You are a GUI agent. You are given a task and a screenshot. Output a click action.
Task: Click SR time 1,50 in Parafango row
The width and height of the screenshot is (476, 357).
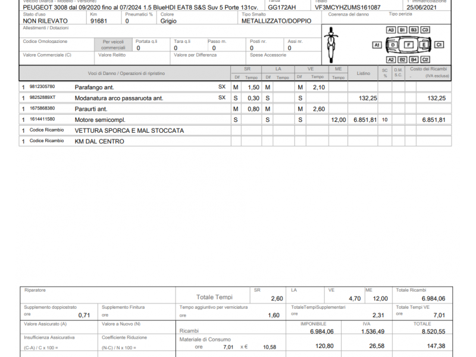tap(253, 87)
